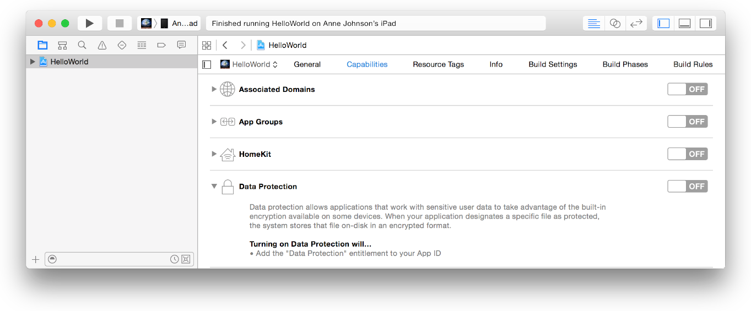Turn on App Groups switch

(x=687, y=122)
